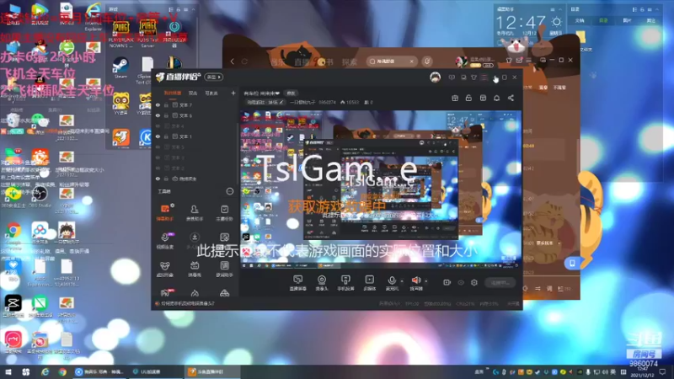Open the phone screen-cast tool
The image size is (674, 379).
(345, 282)
